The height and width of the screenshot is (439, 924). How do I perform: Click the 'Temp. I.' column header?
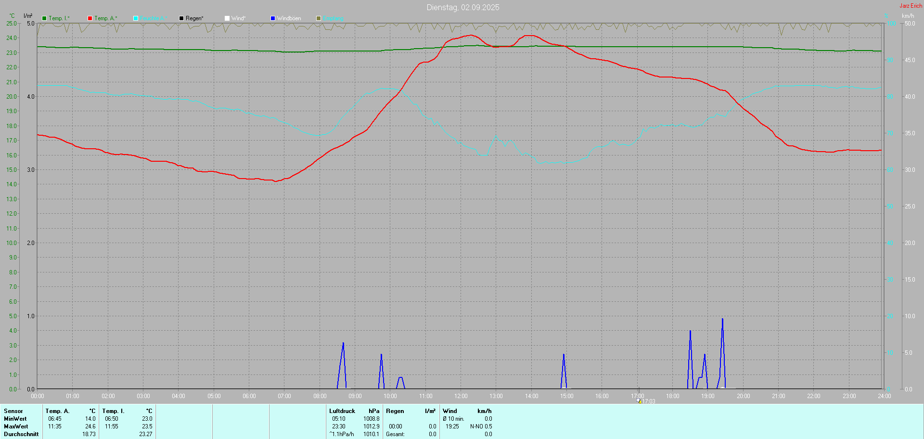pyautogui.click(x=113, y=411)
